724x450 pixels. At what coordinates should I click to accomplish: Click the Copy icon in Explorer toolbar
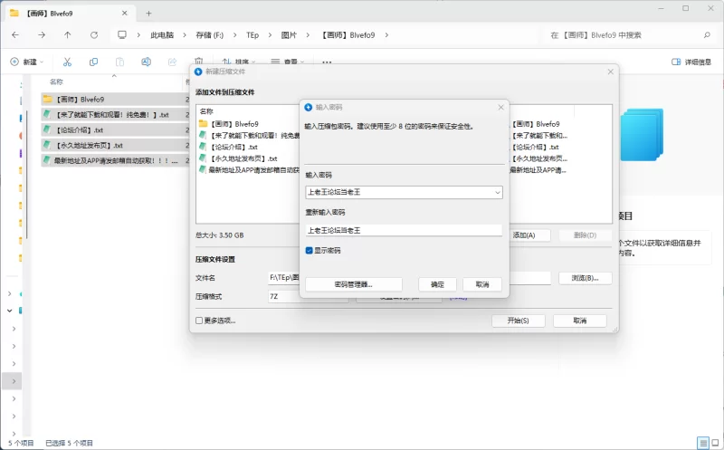93,62
